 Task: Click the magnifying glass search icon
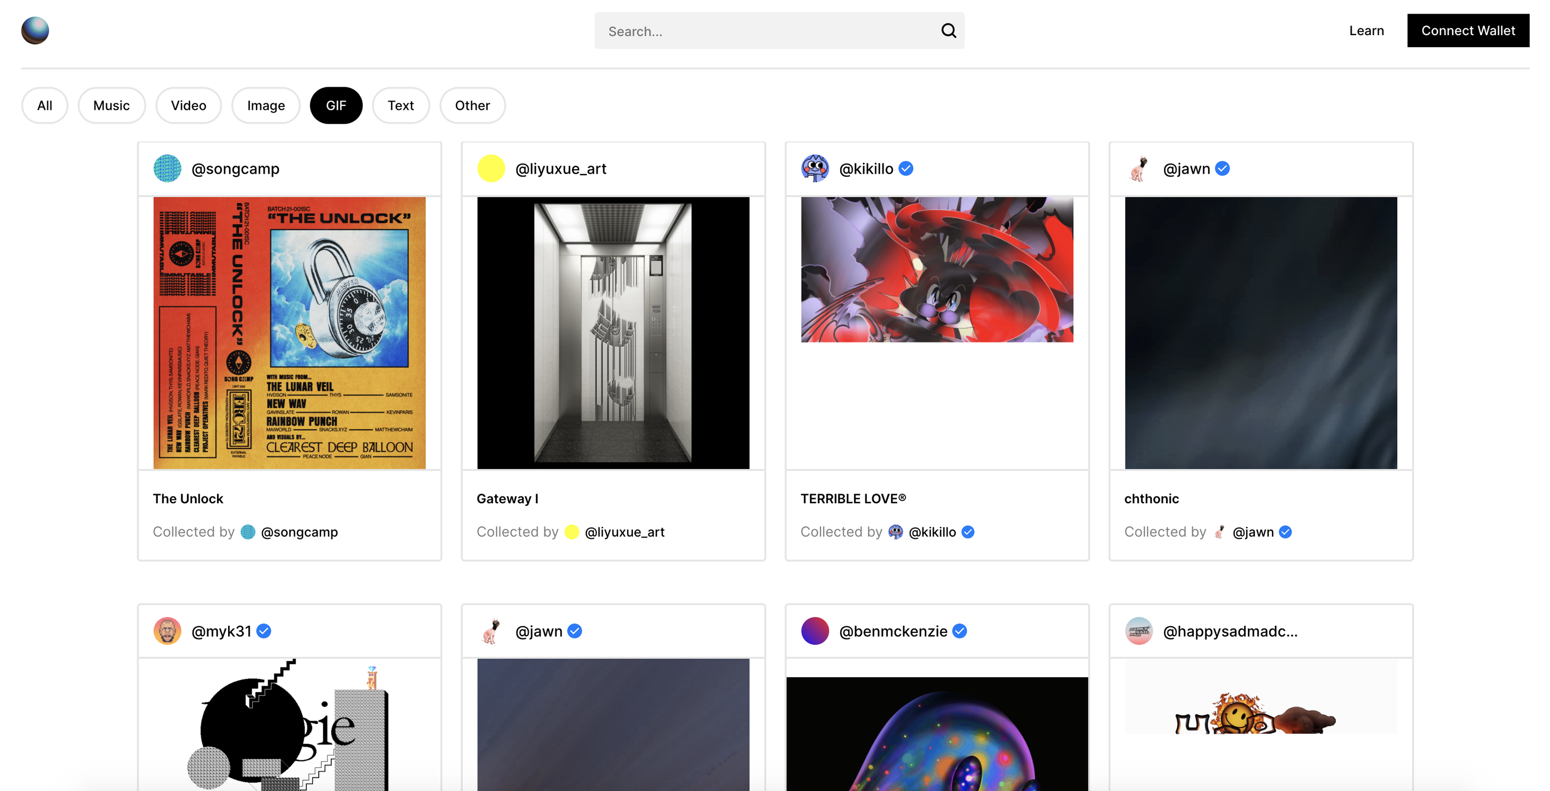pyautogui.click(x=948, y=31)
